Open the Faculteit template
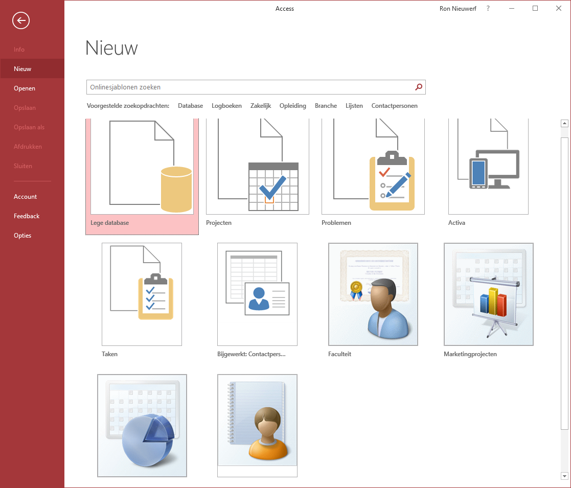Viewport: 571px width, 488px height. tap(373, 300)
